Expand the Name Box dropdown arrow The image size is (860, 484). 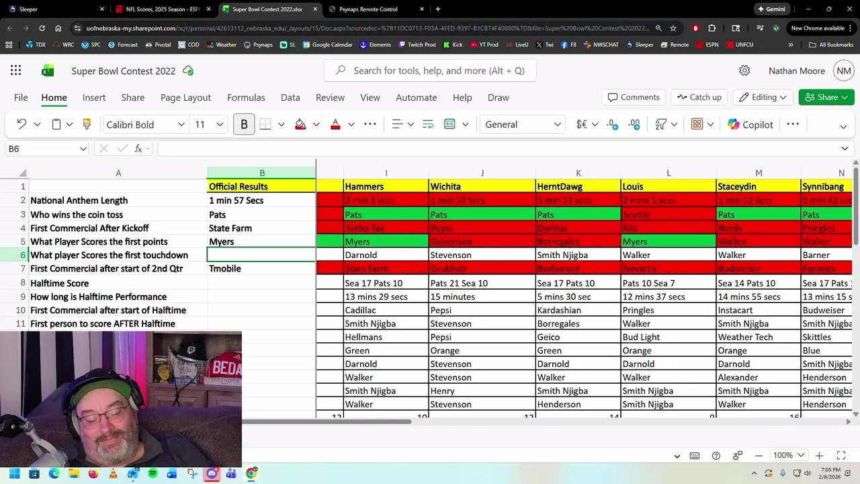(x=83, y=149)
